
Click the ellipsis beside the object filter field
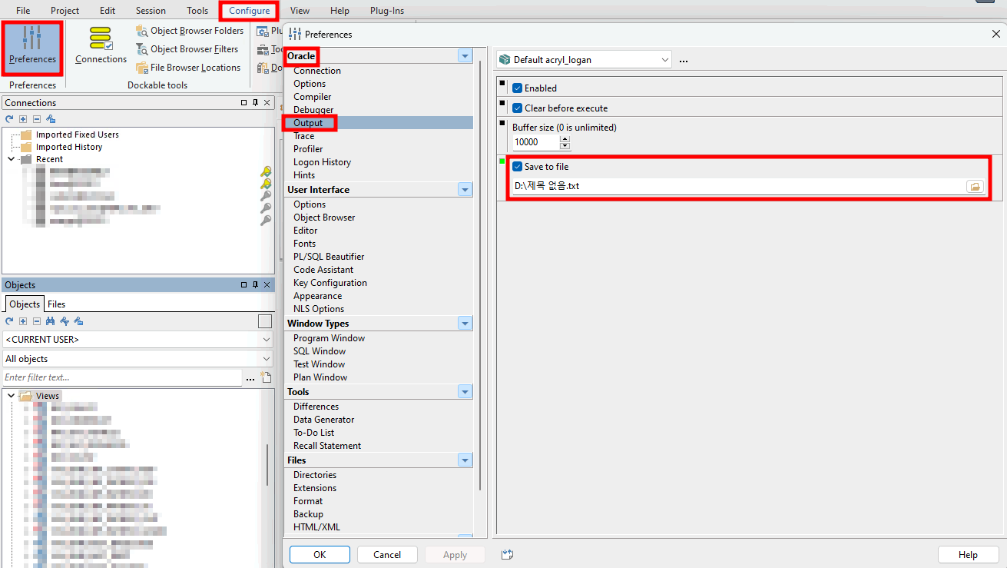[250, 378]
